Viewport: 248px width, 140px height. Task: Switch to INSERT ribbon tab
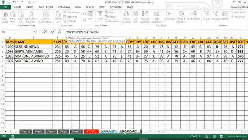pyautogui.click(x=30, y=7)
